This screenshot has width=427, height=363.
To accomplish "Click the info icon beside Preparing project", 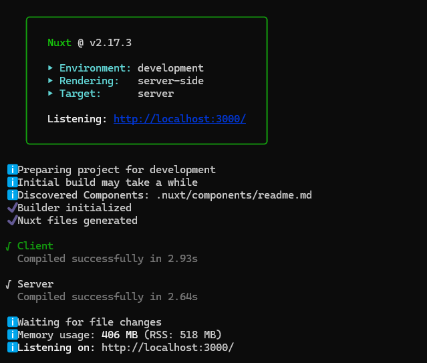I will click(x=11, y=170).
